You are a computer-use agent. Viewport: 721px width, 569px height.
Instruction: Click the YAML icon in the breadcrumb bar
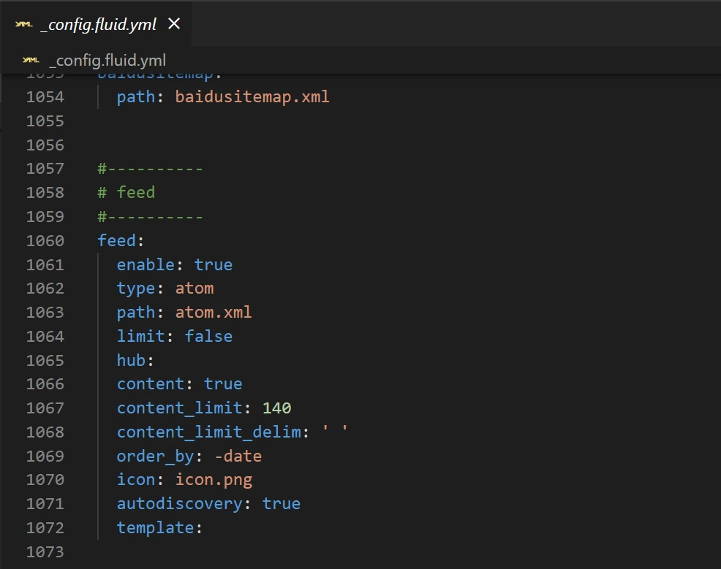(30, 60)
